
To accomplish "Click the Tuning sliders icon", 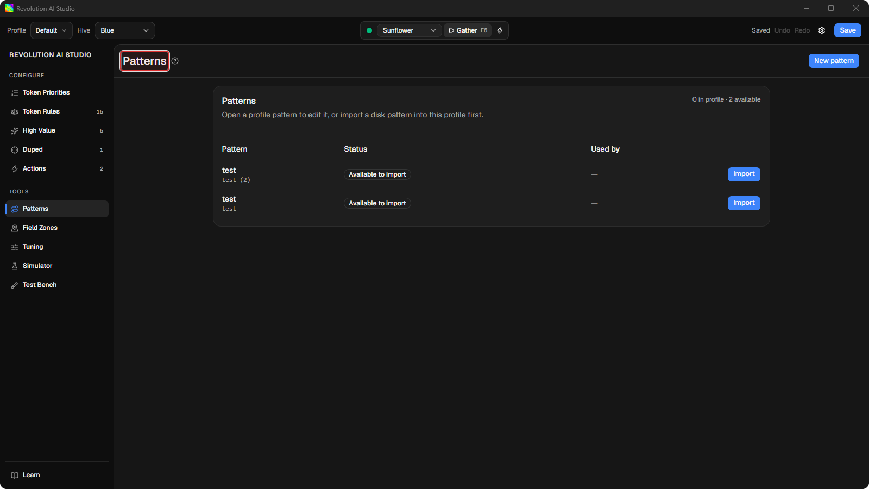I will click(x=15, y=247).
